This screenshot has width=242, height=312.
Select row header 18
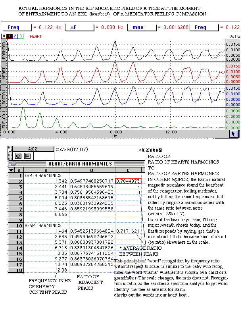[x=16, y=270]
